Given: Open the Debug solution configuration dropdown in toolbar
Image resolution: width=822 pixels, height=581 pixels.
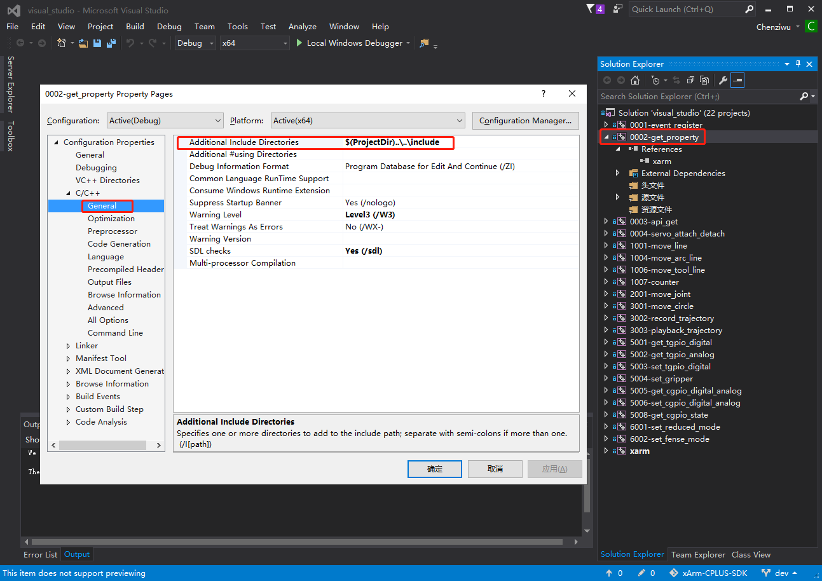Looking at the screenshot, I should [x=196, y=43].
